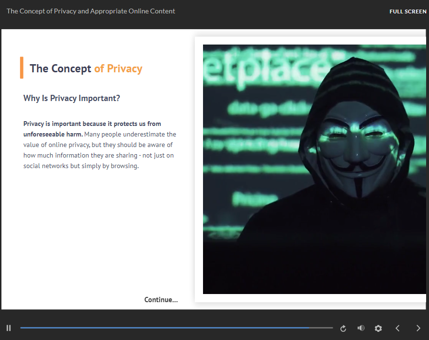
Task: Advance to next slide with right arrow
Action: click(x=418, y=328)
